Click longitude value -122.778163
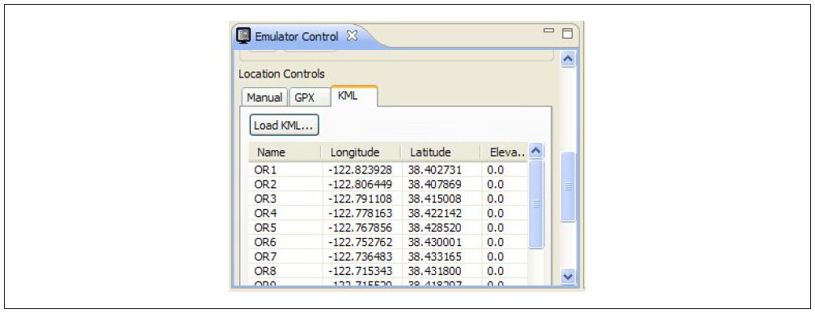Image resolution: width=815 pixels, height=313 pixels. pos(361,213)
